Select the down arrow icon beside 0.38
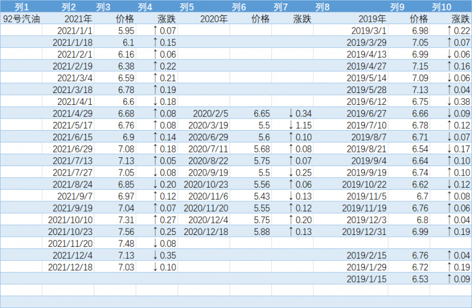 click(x=450, y=101)
